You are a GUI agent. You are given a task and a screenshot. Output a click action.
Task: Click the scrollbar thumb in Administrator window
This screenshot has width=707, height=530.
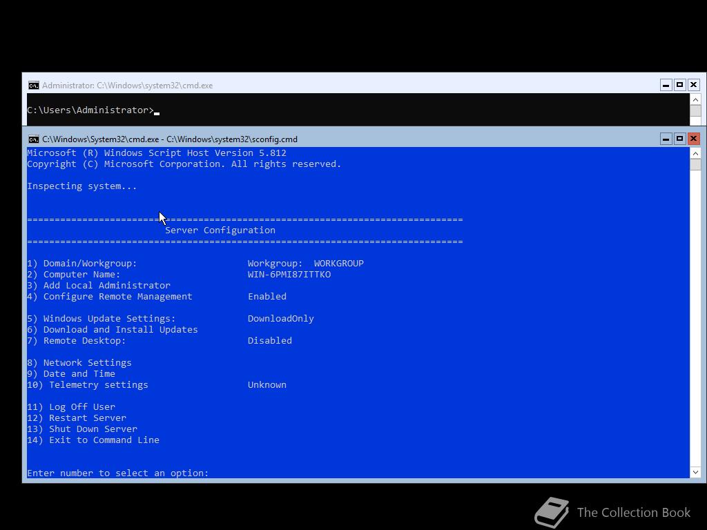(695, 111)
